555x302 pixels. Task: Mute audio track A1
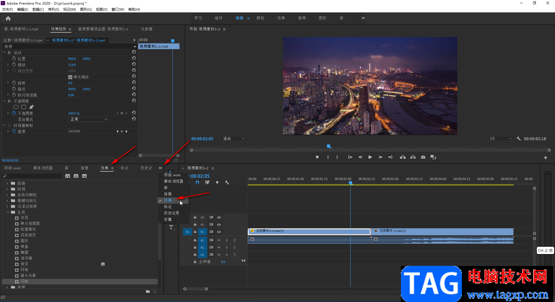[x=219, y=240]
